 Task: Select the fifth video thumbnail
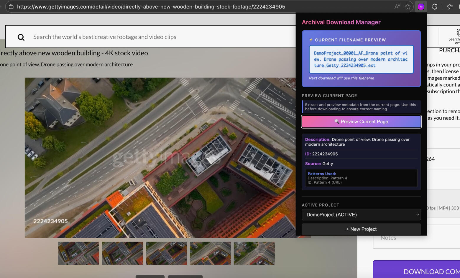(254, 253)
